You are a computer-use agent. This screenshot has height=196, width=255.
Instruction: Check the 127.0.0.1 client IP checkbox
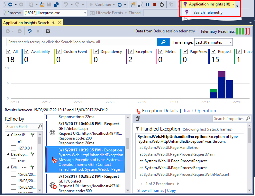(x=14, y=148)
